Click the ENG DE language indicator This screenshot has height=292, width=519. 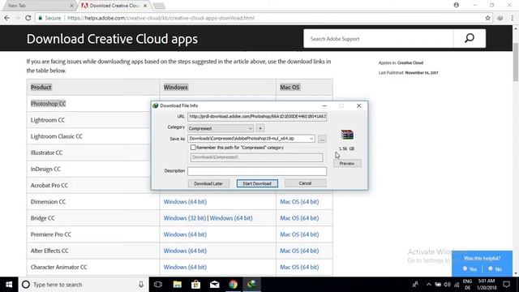click(x=467, y=285)
